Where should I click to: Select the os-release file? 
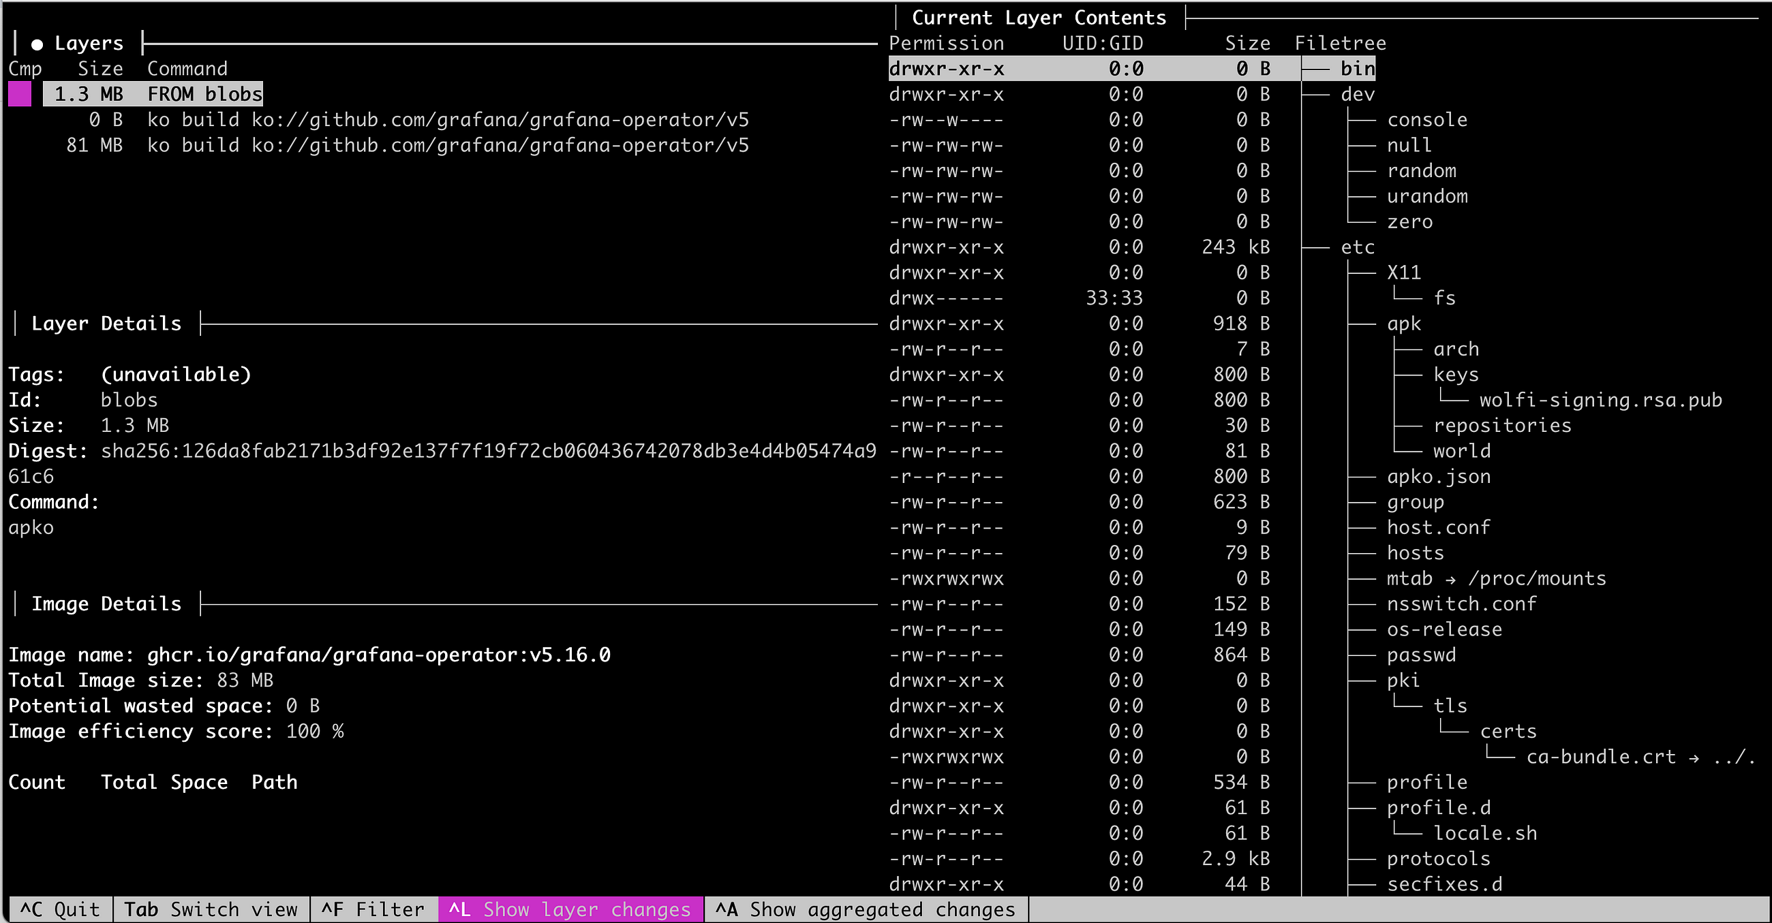point(1445,629)
